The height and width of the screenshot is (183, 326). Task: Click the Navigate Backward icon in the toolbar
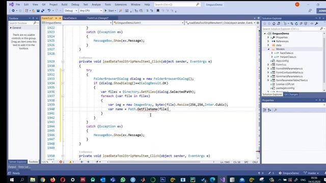pos(13,11)
